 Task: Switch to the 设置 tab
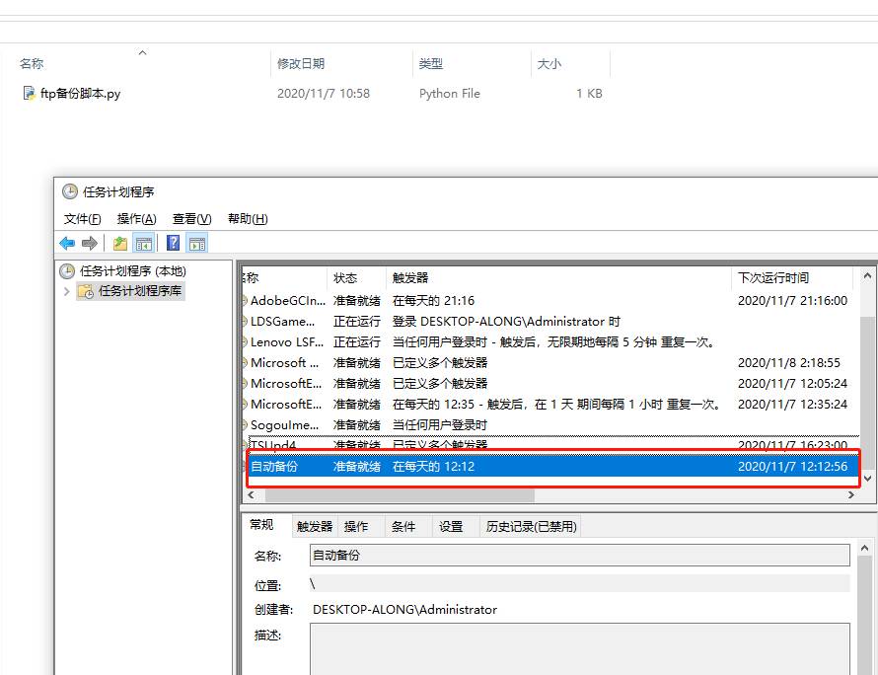click(451, 527)
